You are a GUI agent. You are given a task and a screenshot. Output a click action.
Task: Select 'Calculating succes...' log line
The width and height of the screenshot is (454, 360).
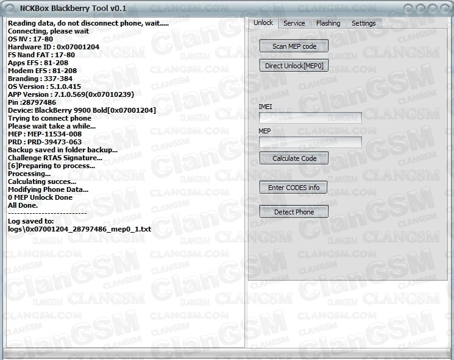(x=42, y=182)
